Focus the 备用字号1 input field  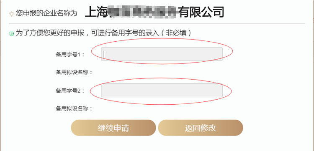point(162,54)
